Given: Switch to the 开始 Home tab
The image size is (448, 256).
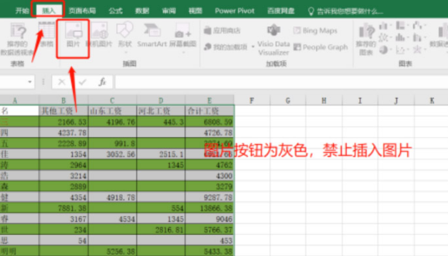Looking at the screenshot, I should pos(22,11).
